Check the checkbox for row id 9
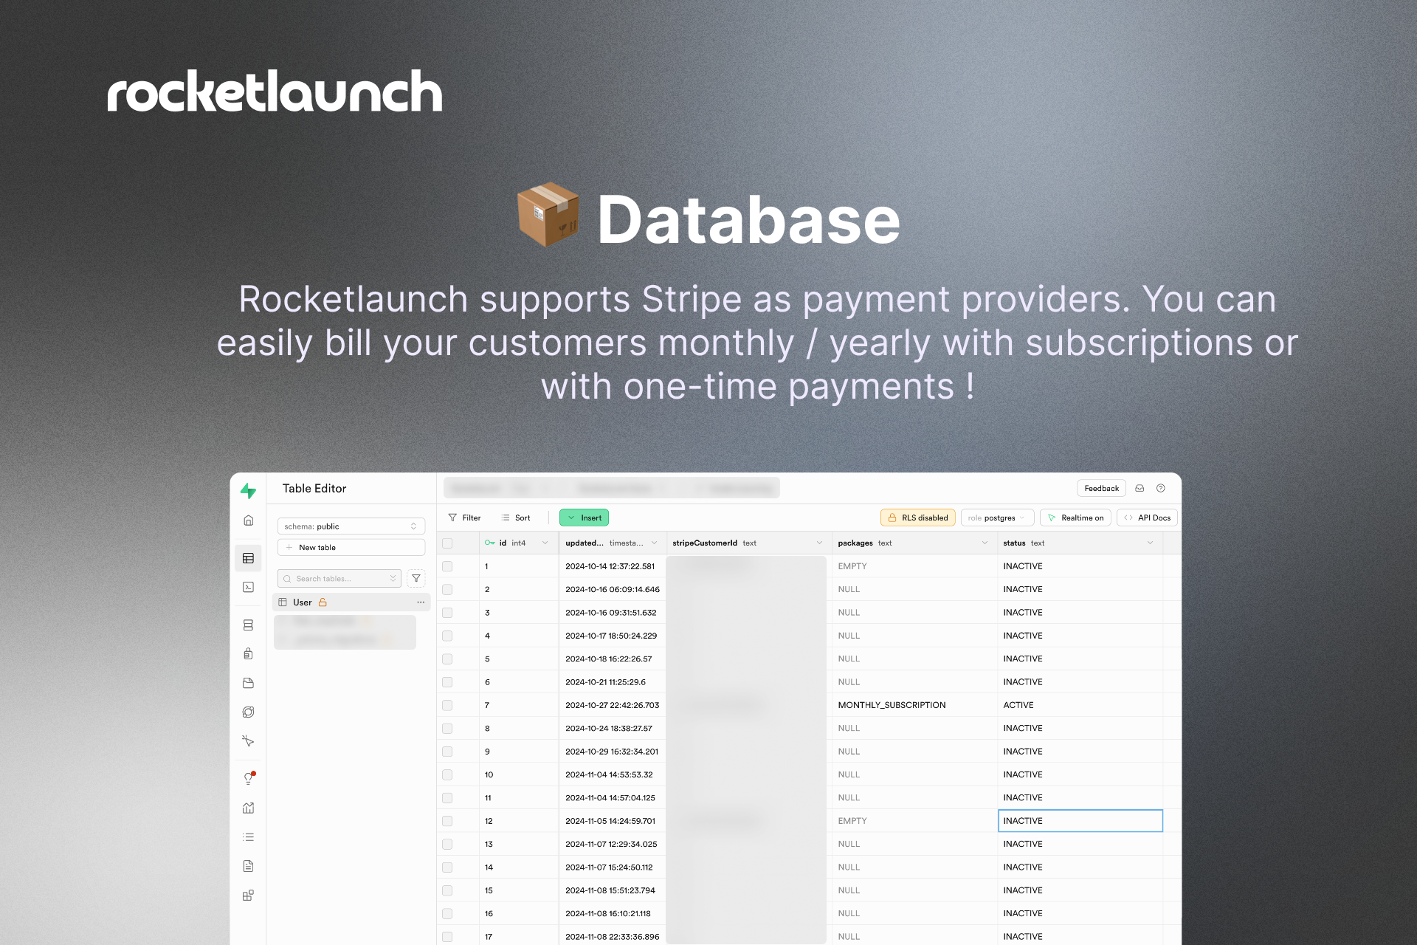The height and width of the screenshot is (945, 1417). [x=447, y=752]
